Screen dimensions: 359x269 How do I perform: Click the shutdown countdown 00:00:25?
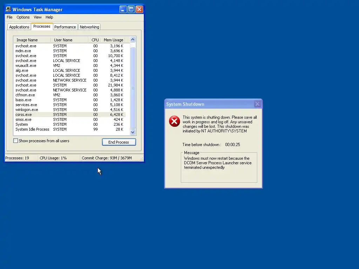[x=232, y=145]
